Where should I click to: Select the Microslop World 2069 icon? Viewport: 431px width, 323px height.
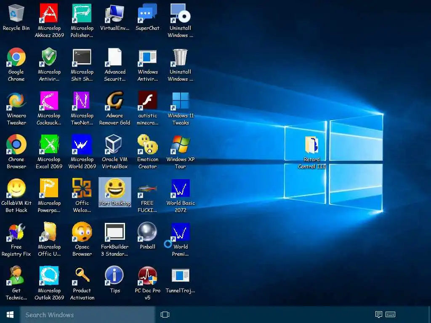click(x=82, y=152)
